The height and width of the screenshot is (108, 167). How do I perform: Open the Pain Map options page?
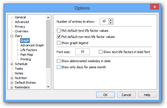pyautogui.click(x=27, y=55)
